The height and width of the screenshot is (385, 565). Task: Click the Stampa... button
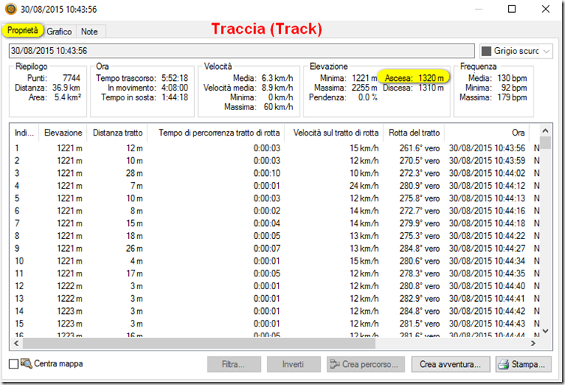pos(523,364)
